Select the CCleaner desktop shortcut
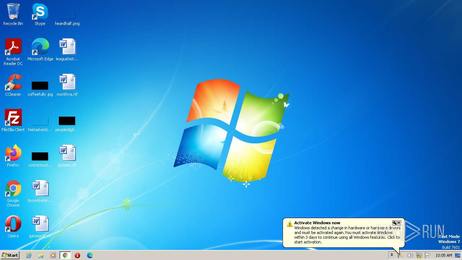 point(13,85)
